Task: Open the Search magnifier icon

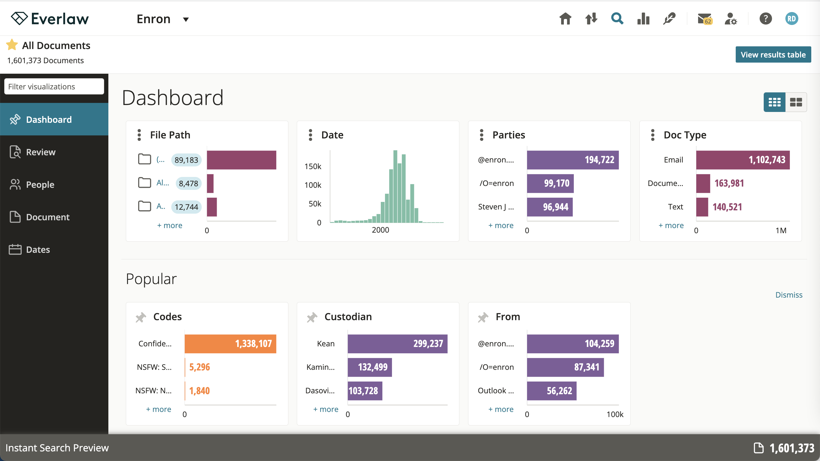Action: click(617, 19)
